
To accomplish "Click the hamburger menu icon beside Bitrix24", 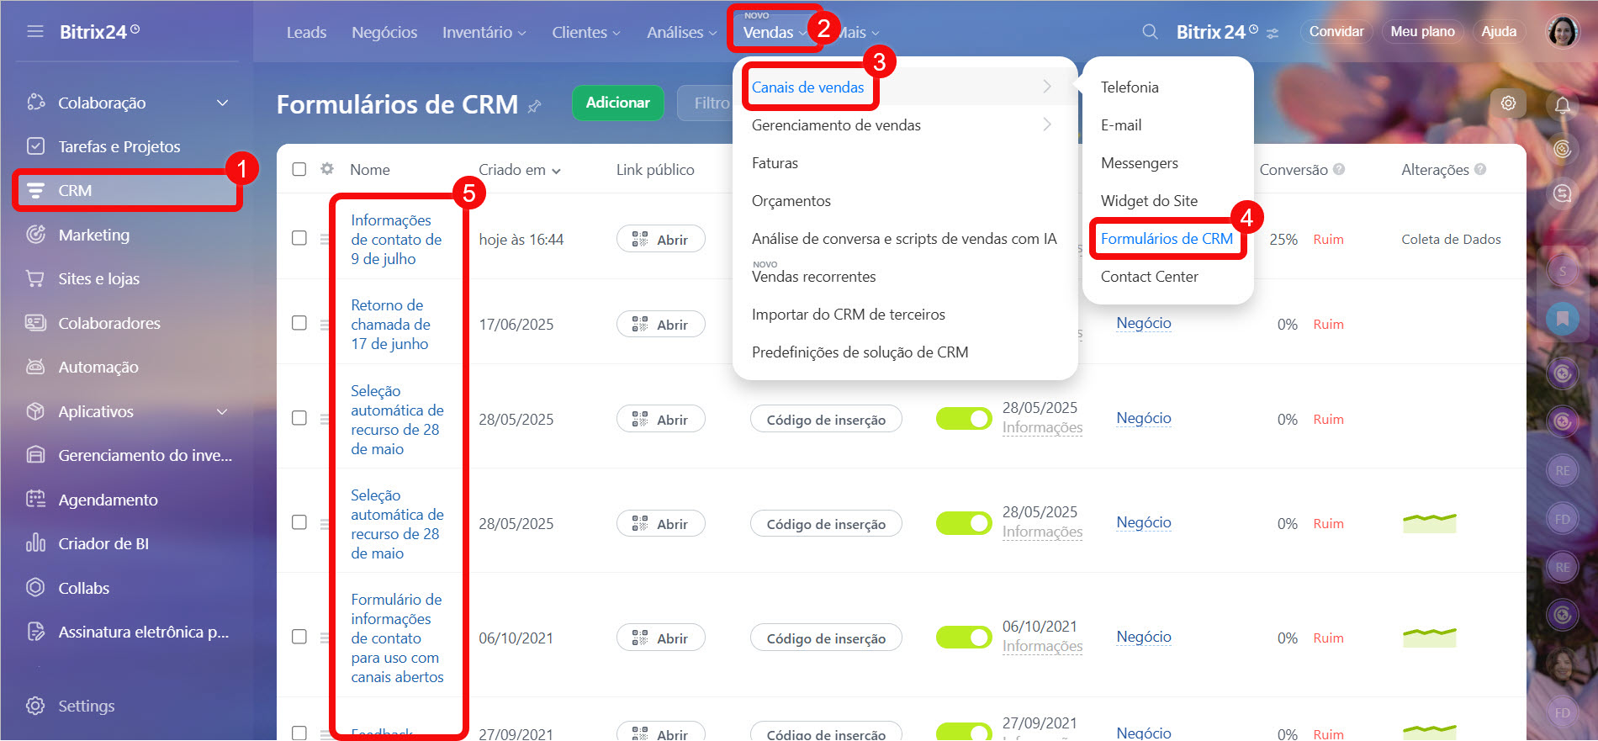I will [34, 32].
